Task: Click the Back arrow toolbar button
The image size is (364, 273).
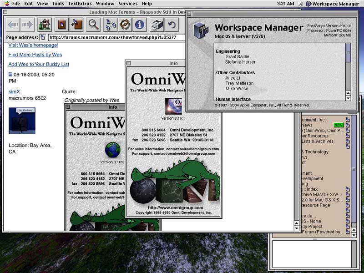Action: click(x=13, y=25)
